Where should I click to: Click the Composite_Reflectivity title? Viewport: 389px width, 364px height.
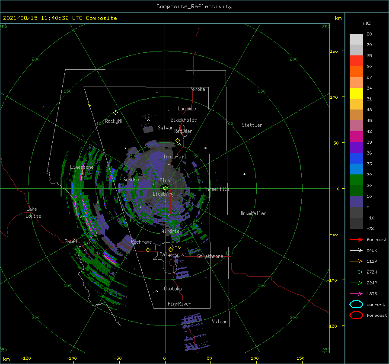tap(194, 6)
